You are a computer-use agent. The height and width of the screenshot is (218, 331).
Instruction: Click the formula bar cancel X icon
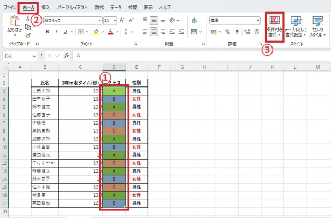pyautogui.click(x=49, y=56)
